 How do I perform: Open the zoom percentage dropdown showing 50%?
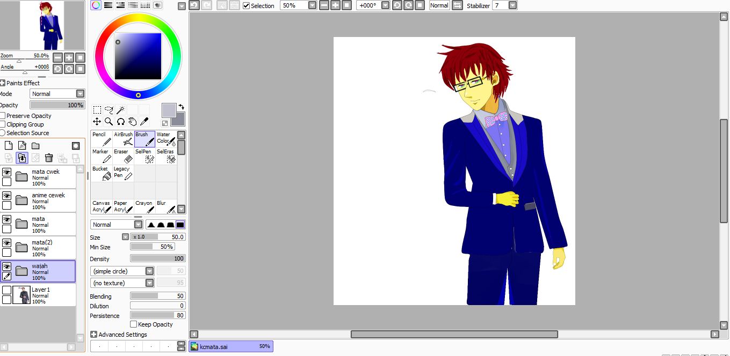coord(312,5)
